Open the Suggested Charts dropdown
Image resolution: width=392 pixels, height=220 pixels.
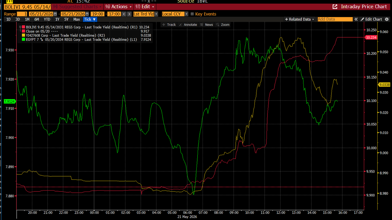pos(77,7)
